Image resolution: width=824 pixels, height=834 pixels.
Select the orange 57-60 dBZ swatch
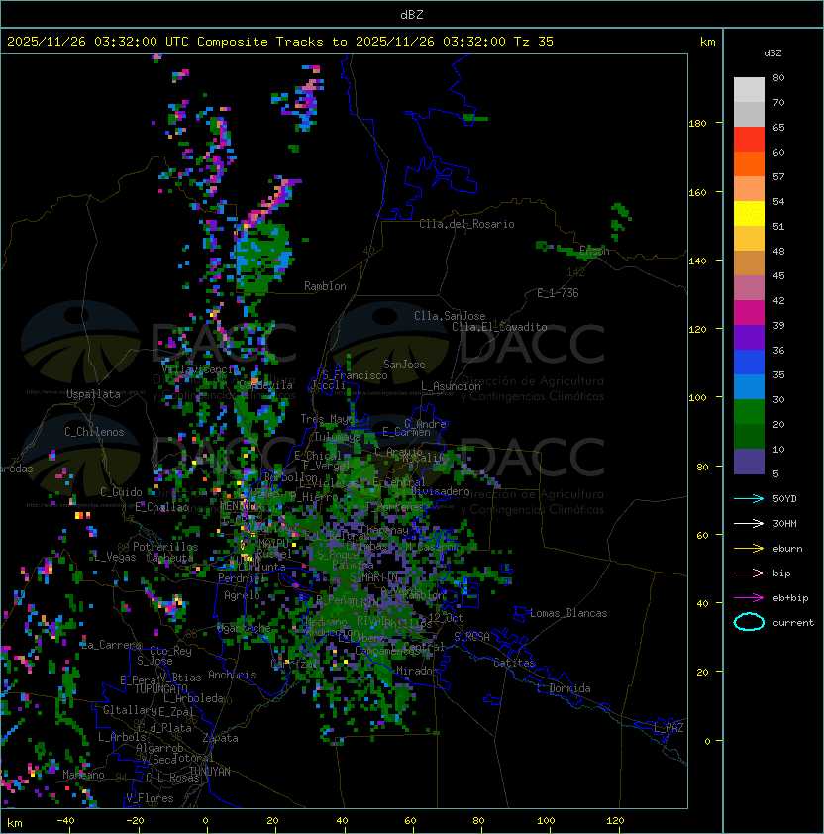pyautogui.click(x=749, y=163)
